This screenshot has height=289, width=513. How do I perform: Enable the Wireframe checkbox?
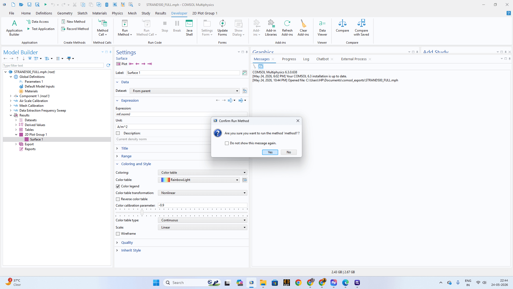[x=118, y=234]
